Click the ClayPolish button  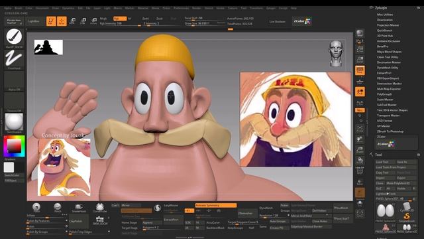(x=79, y=221)
